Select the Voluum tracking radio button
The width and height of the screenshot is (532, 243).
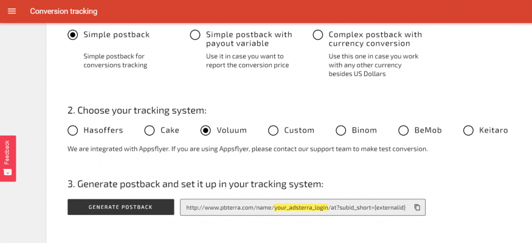(x=206, y=131)
